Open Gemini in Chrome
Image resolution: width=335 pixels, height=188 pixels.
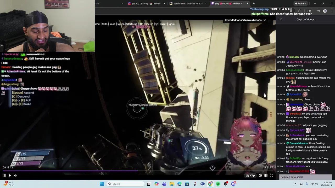pos(300,4)
